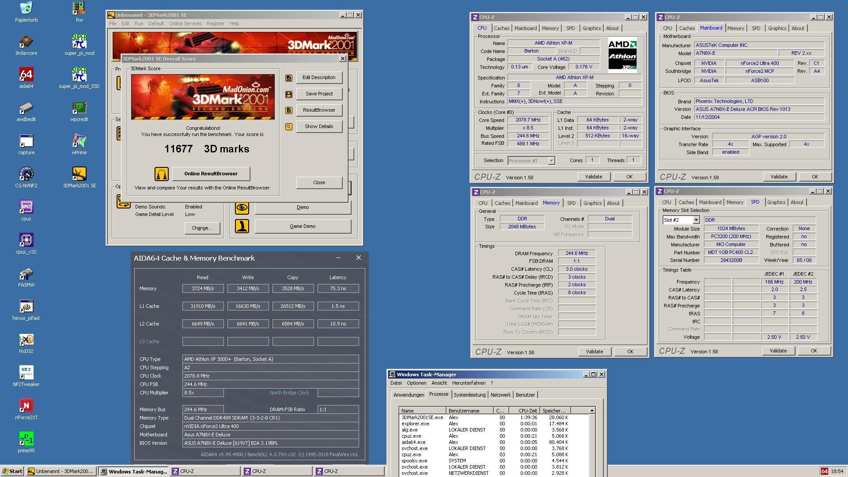Click the Name column header in Task-Manager
This screenshot has width=848, height=477.
tap(423, 411)
